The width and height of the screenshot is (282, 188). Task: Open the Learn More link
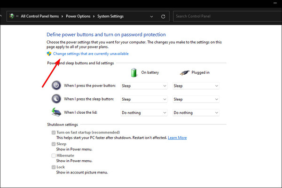coord(177,138)
